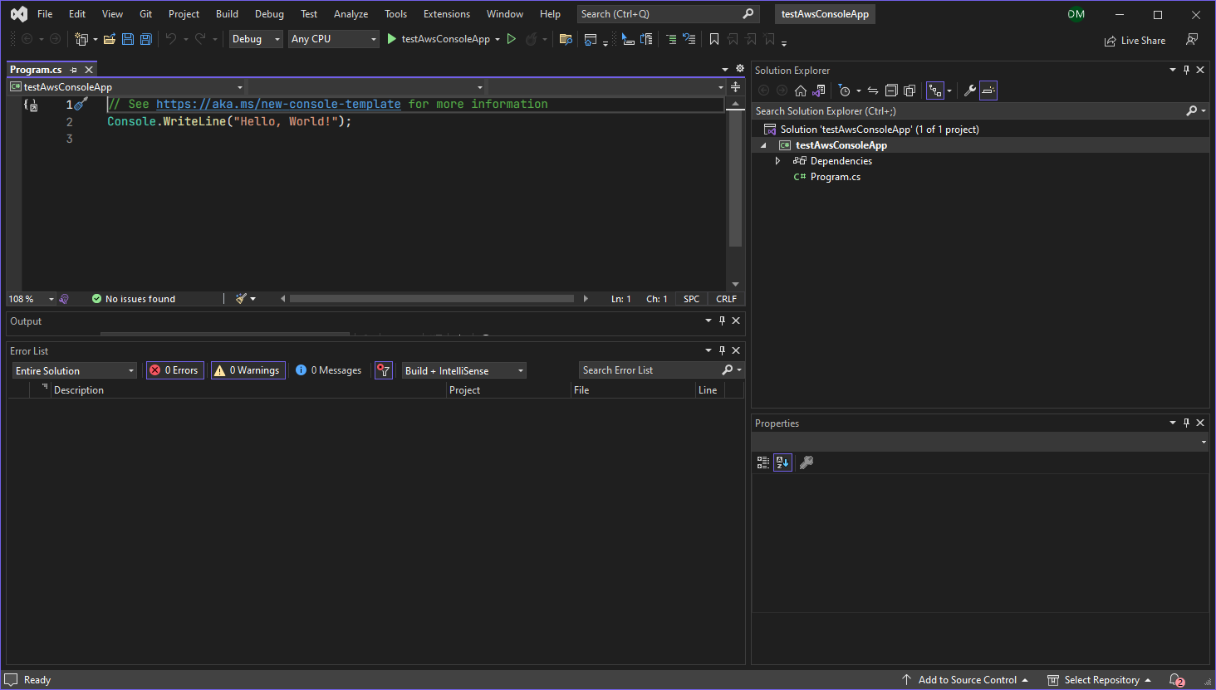Toggle the 0 Errors filter
Viewport: 1216px width, 690px height.
tap(177, 370)
